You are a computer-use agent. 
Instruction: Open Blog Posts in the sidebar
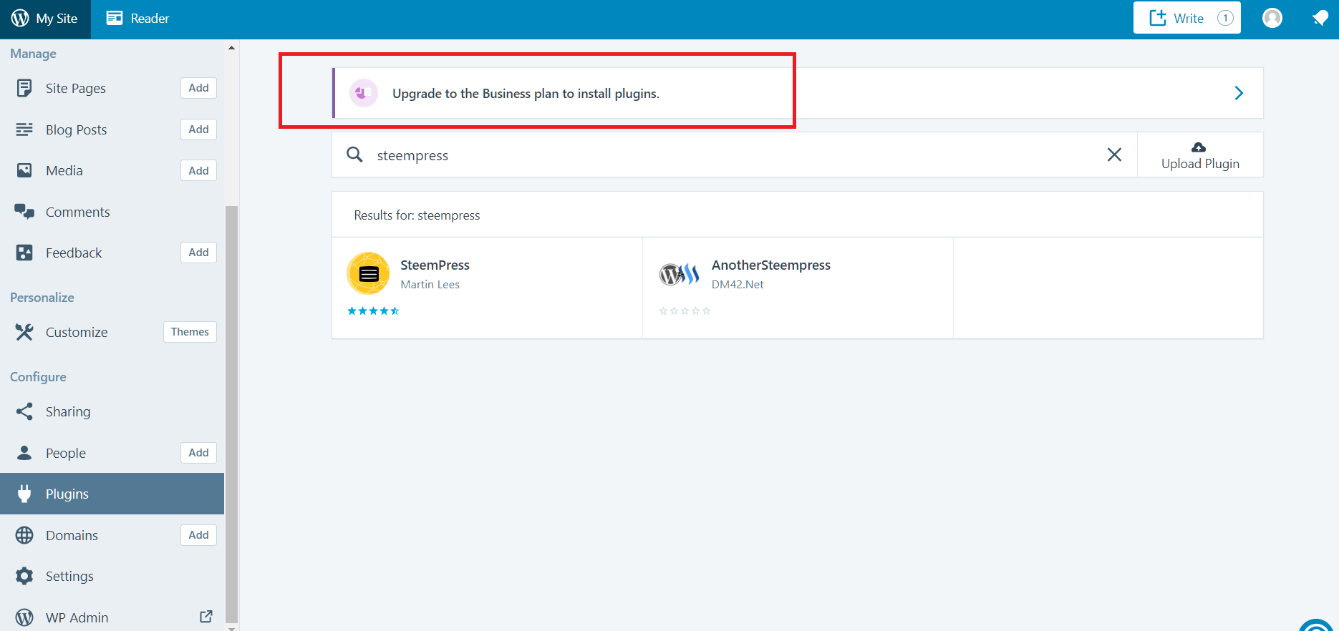tap(76, 129)
